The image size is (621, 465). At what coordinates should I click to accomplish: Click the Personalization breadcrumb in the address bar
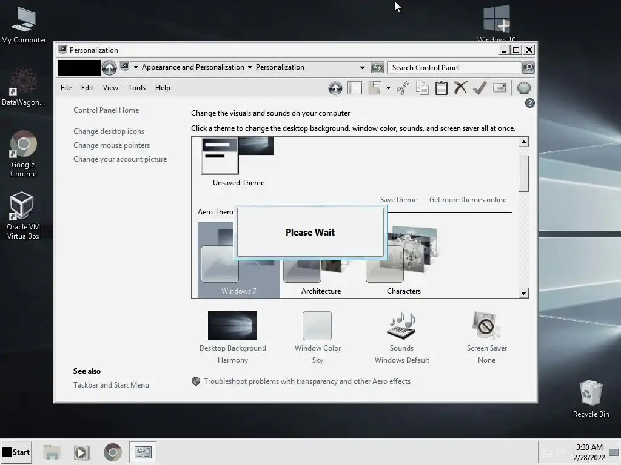pyautogui.click(x=280, y=67)
